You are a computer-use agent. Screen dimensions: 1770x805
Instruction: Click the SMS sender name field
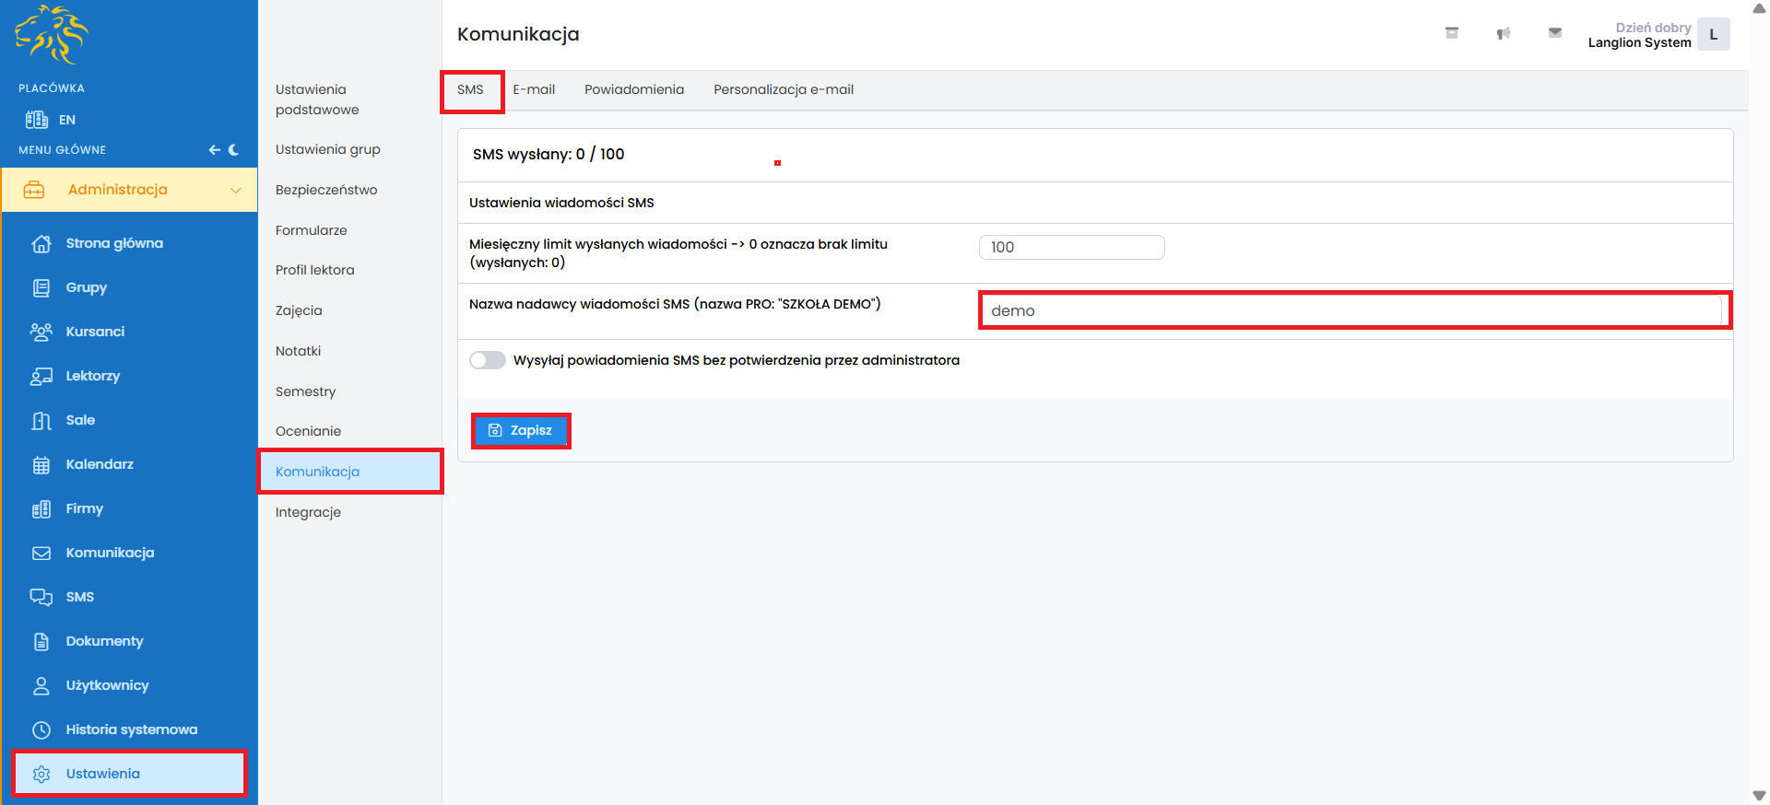(1353, 310)
